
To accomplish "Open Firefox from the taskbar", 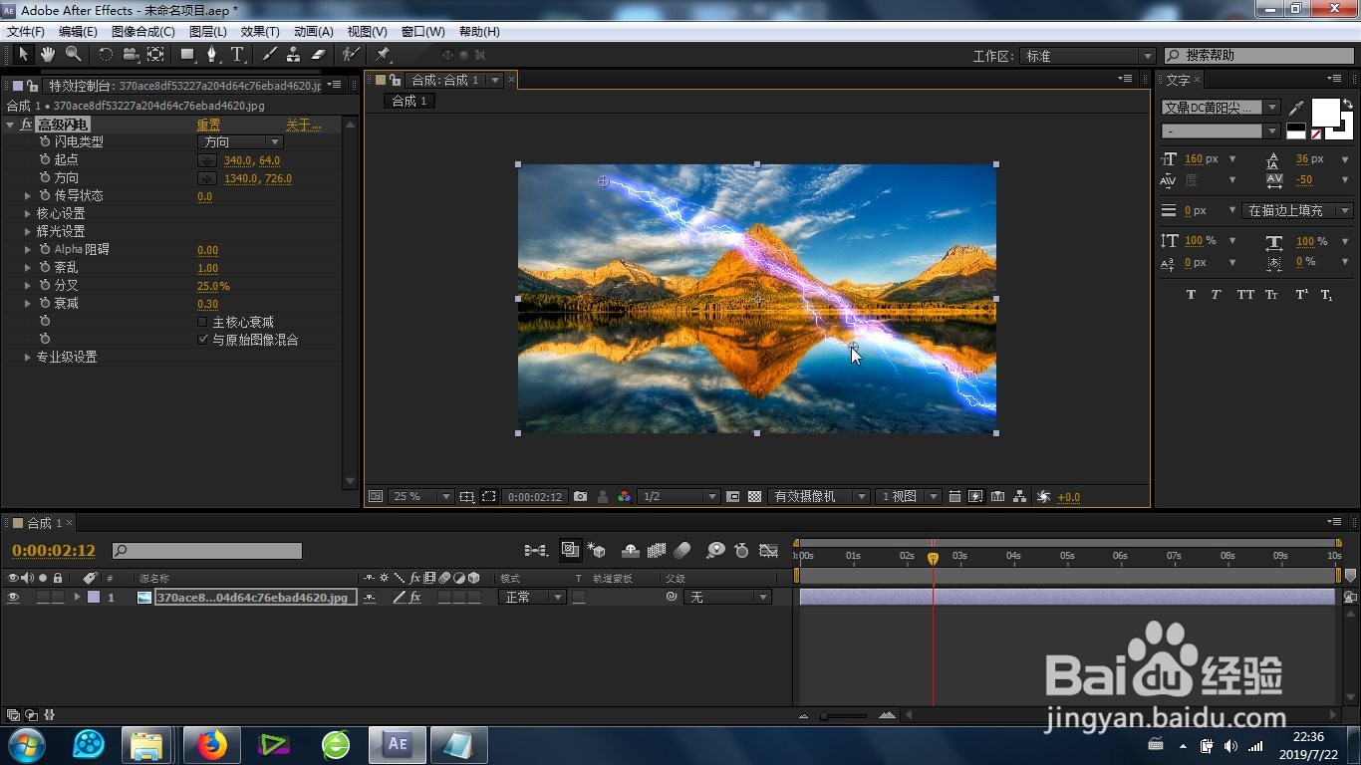I will (x=211, y=744).
